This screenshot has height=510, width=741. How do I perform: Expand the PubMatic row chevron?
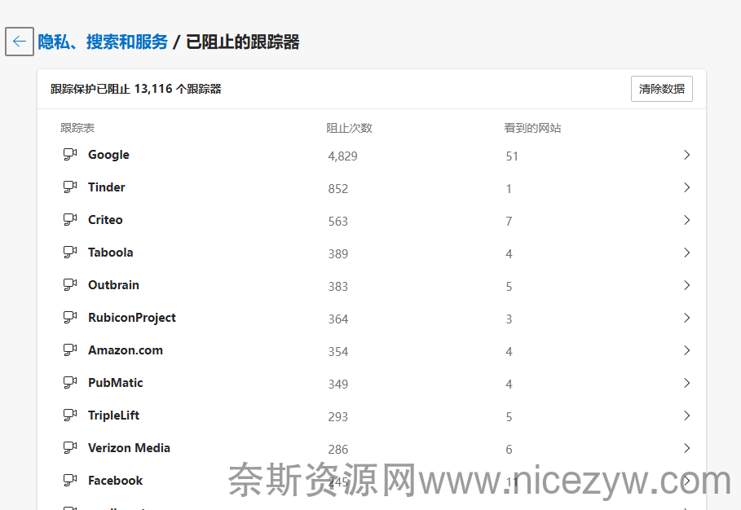[686, 383]
